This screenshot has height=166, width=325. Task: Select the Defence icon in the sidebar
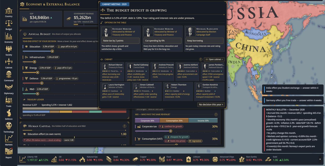click(9, 115)
